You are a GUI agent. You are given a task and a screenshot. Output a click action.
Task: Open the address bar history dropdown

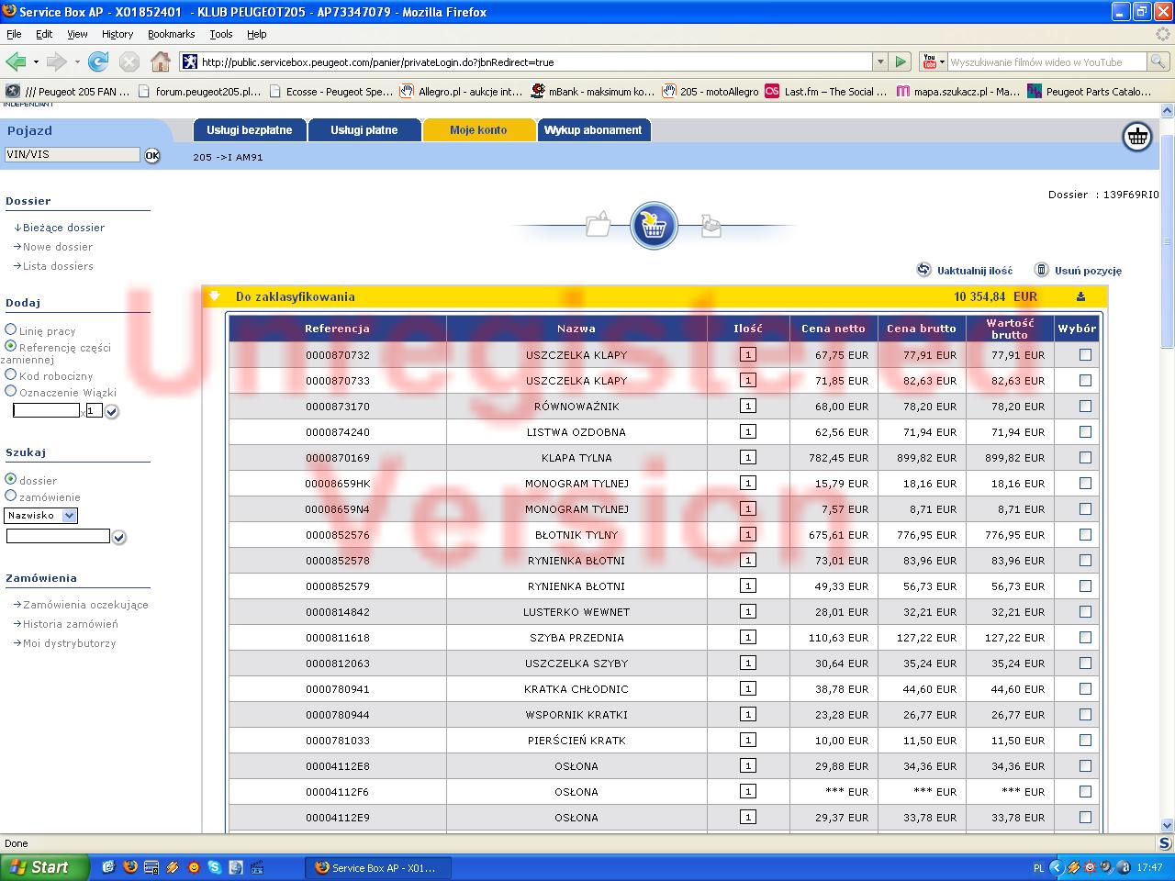pyautogui.click(x=880, y=62)
